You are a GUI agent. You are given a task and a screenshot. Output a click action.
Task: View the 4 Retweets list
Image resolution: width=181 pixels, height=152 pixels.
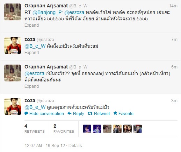point(35,129)
